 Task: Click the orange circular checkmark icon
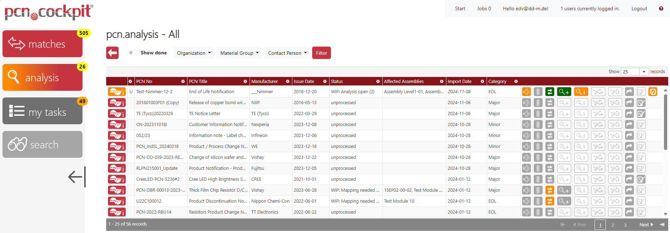click(x=653, y=92)
